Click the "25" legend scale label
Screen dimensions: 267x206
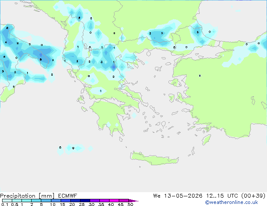(82, 204)
